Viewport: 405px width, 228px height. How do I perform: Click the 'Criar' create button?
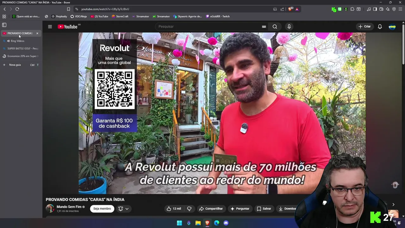[364, 27]
